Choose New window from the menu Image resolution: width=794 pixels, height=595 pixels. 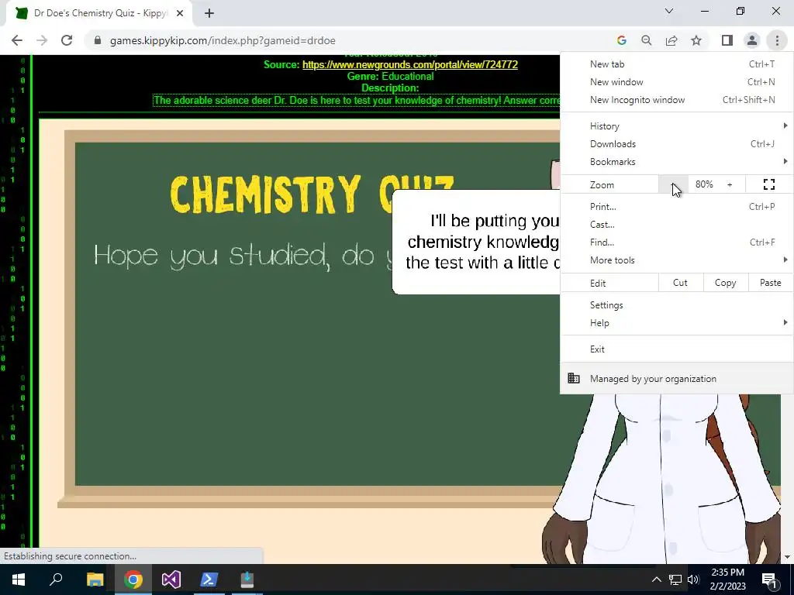click(x=676, y=82)
